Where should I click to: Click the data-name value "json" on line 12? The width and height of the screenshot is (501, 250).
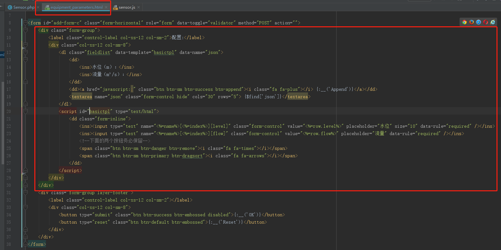(213, 52)
